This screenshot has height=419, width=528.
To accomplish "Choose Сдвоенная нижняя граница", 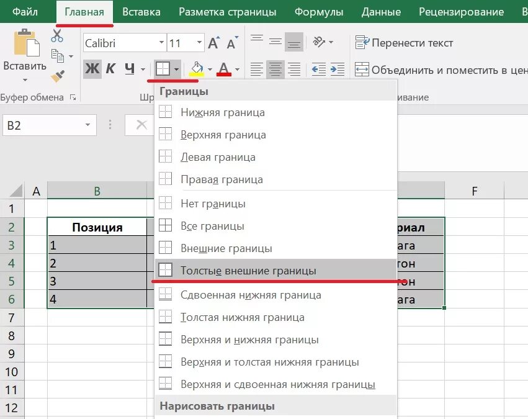I will tap(275, 295).
